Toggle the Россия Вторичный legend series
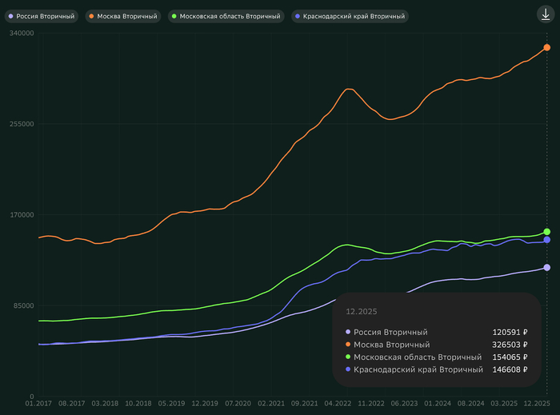Screen dimensions: 560x415 [x=42, y=16]
